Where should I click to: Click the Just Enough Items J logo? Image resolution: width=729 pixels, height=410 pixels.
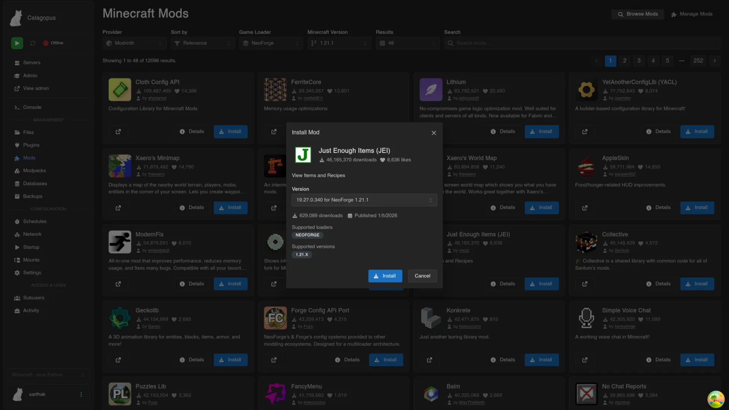pos(303,155)
